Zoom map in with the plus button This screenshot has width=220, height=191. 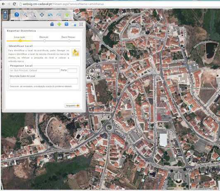[5, 12]
